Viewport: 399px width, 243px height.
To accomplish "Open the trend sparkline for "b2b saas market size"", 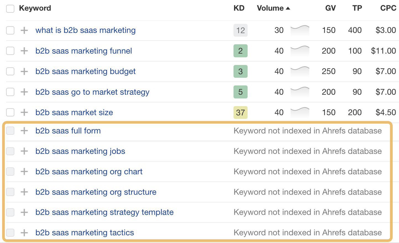I will click(300, 112).
